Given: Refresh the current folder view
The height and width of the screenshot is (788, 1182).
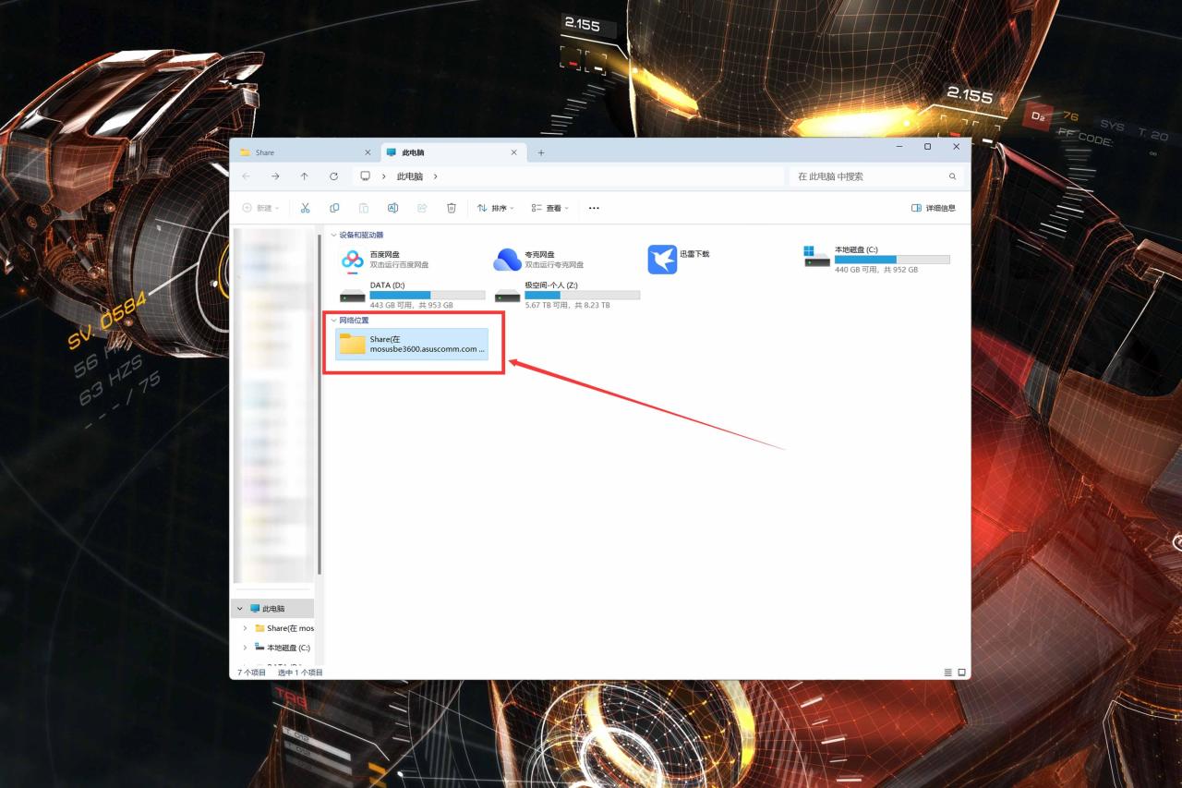Looking at the screenshot, I should tap(333, 176).
